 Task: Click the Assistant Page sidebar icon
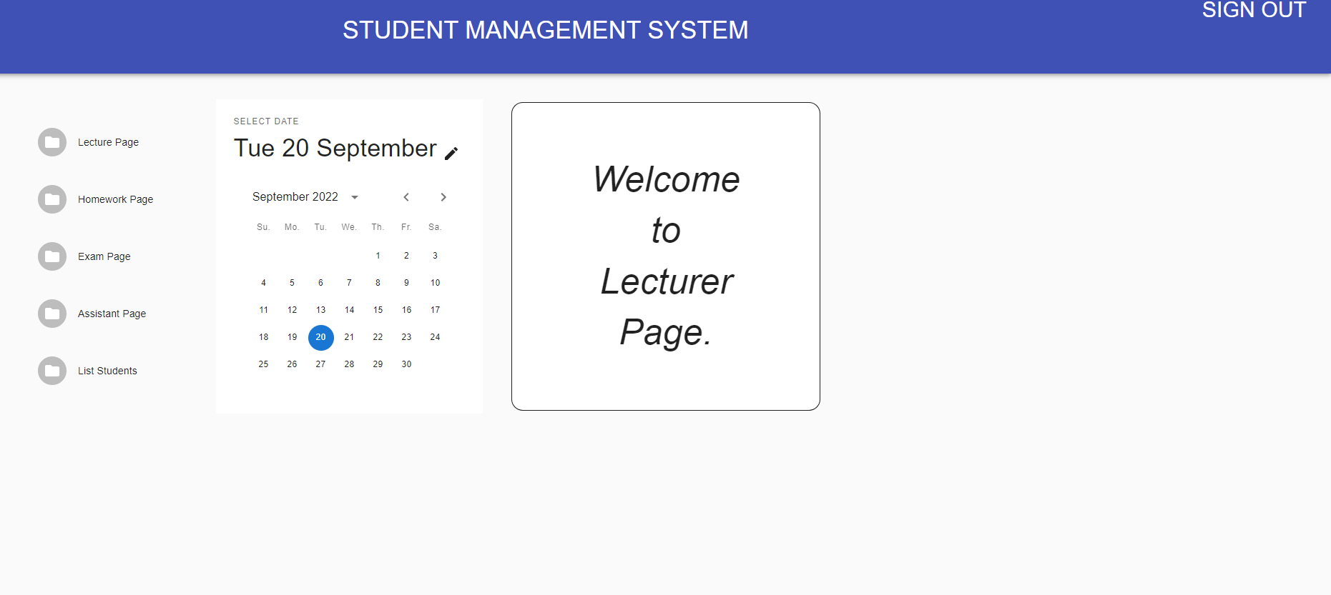tap(51, 313)
